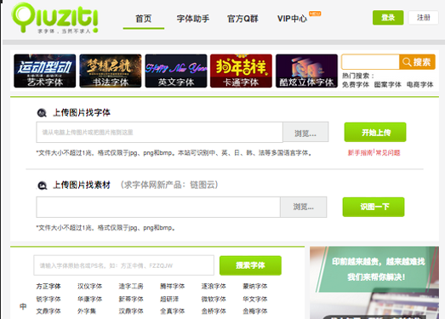445x319 pixels.
Task: Select hot search 图案字体
Action: [388, 84]
